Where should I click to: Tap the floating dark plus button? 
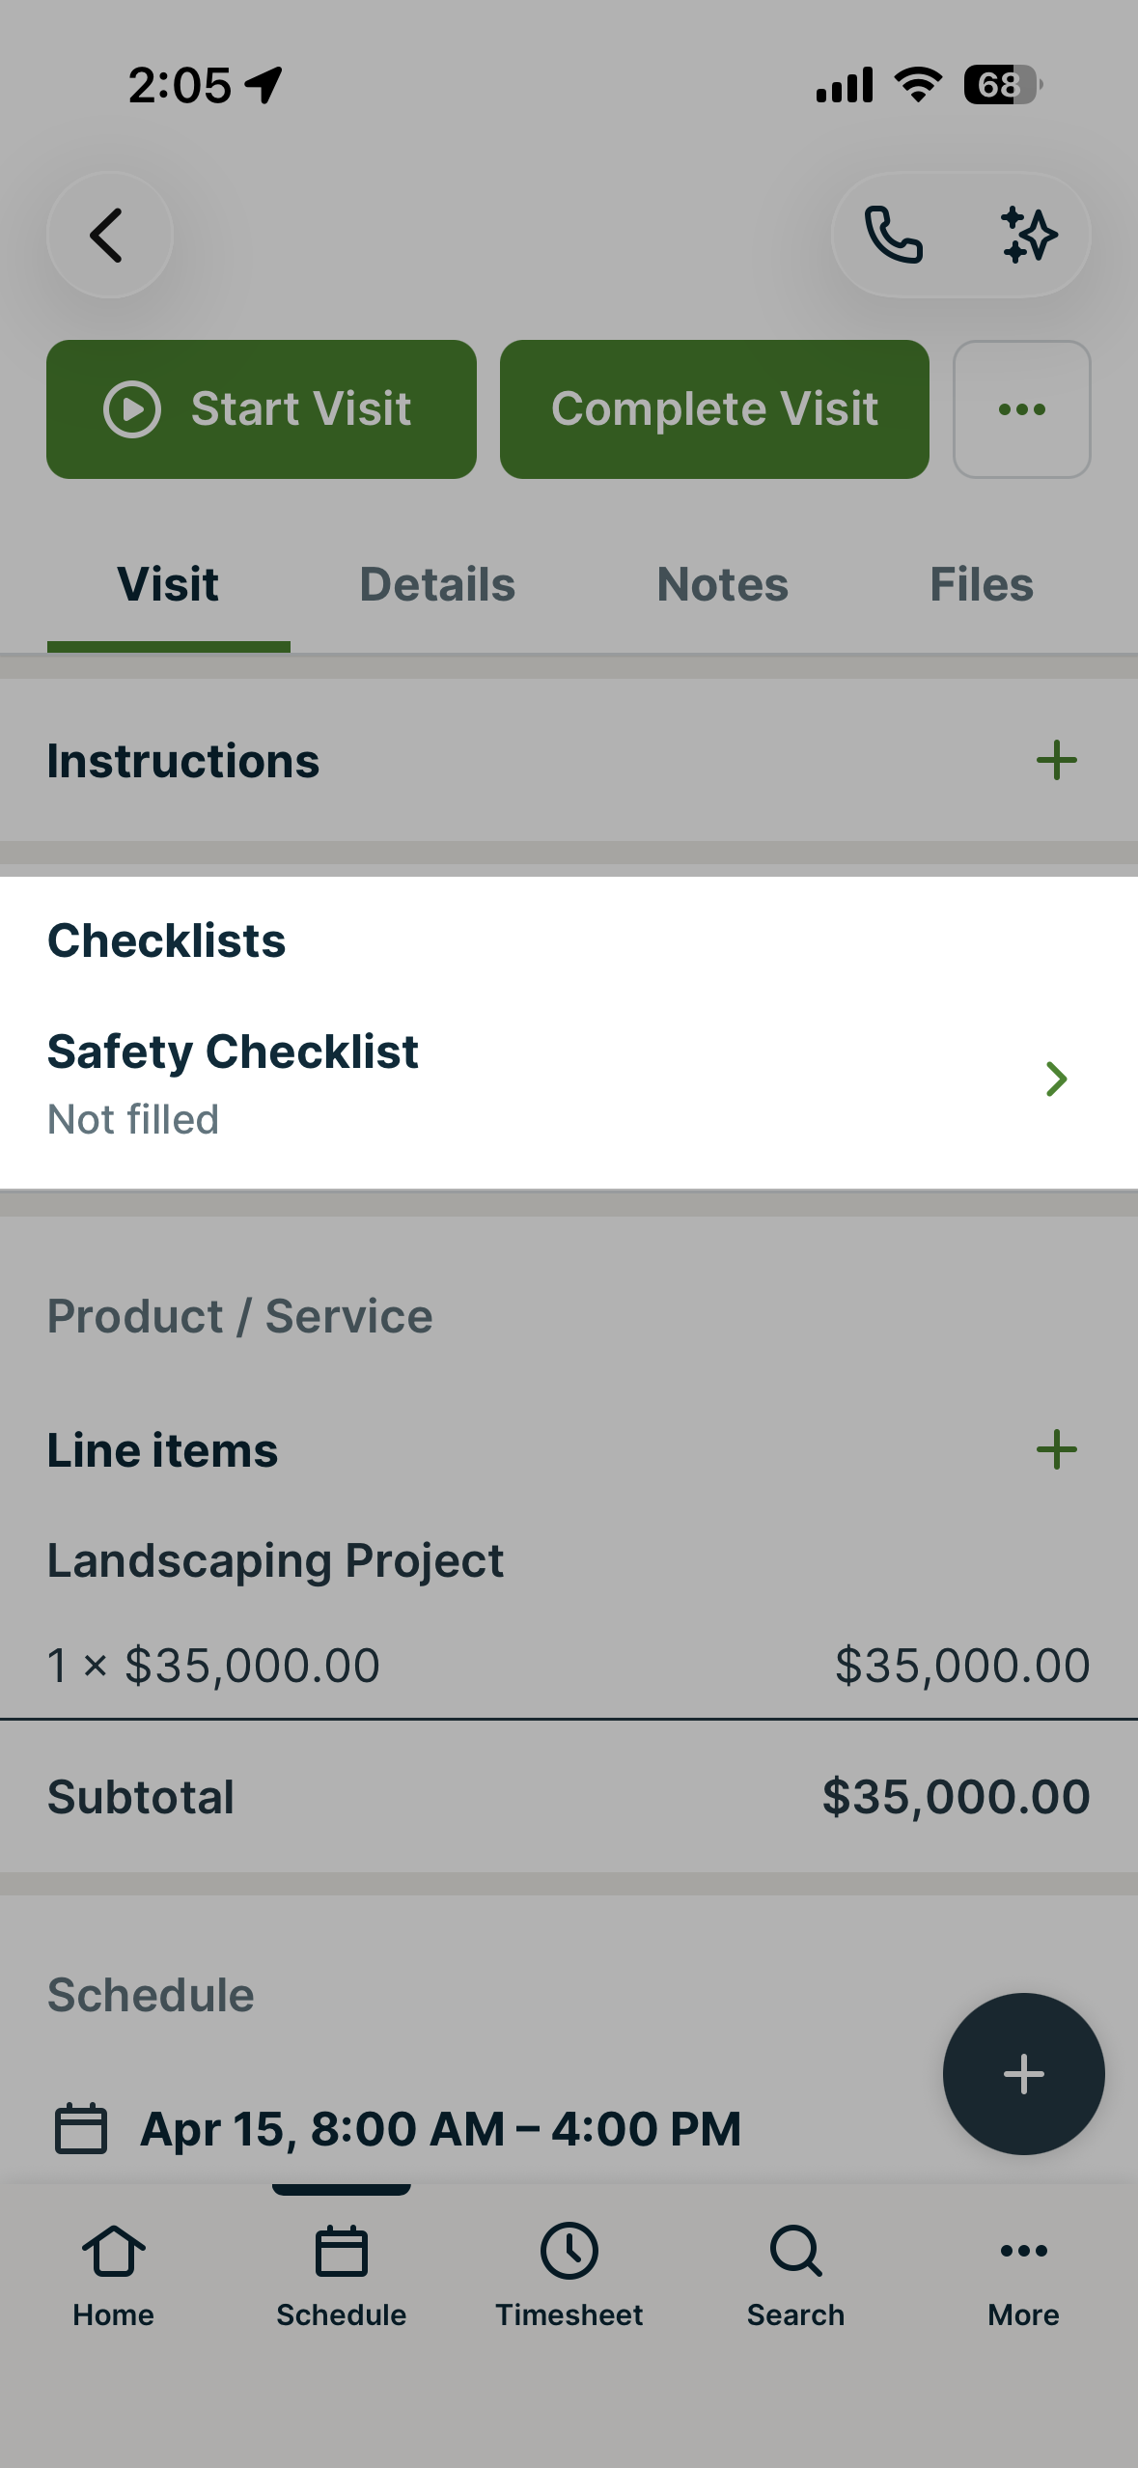(x=1023, y=2074)
